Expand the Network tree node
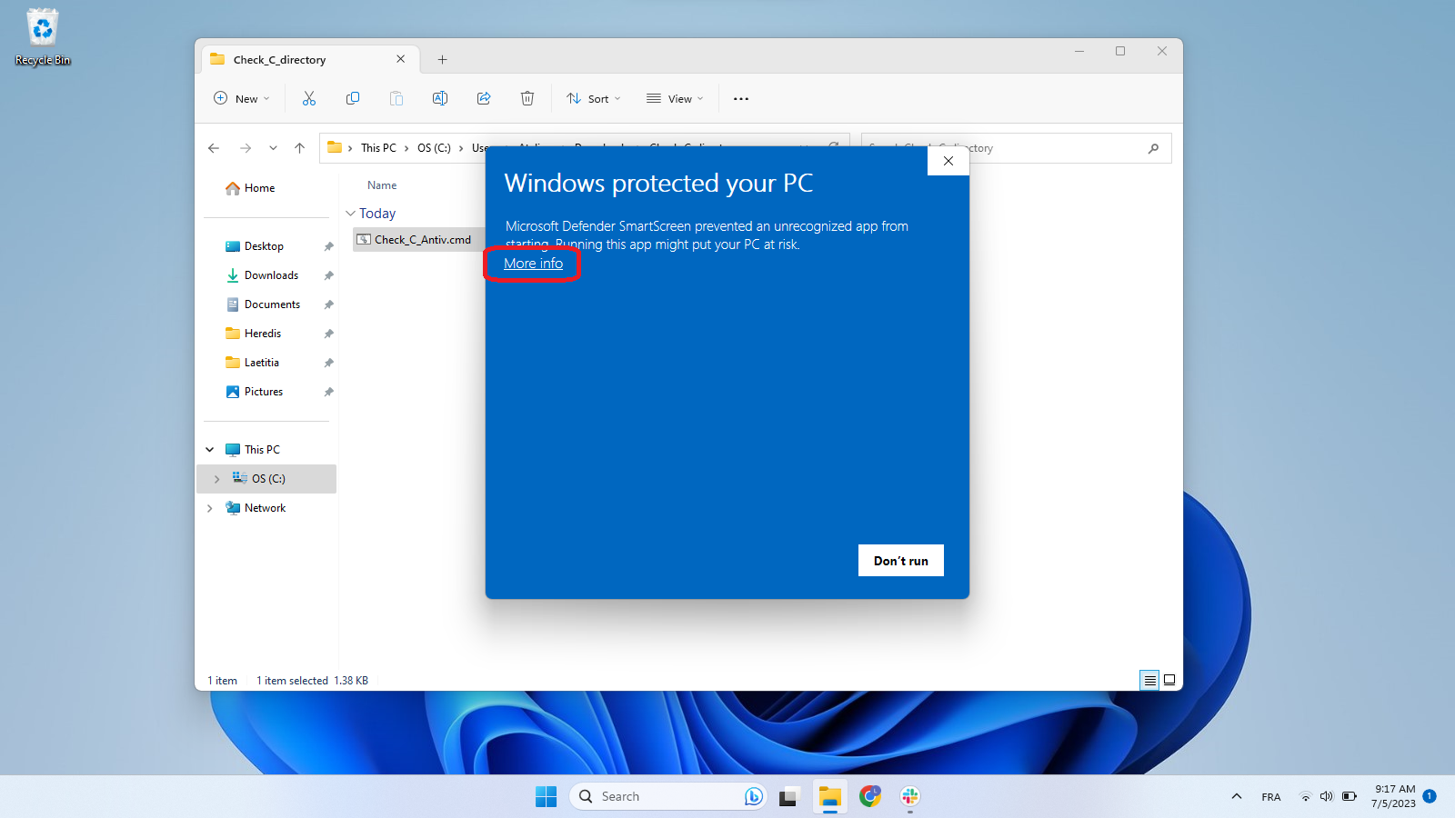This screenshot has width=1455, height=818. [210, 508]
